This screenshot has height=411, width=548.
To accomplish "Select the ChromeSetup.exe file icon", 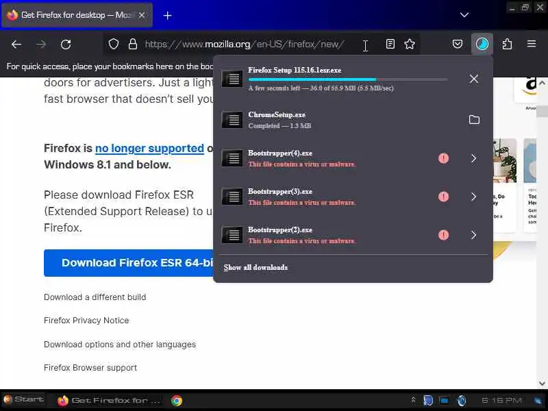I will [232, 120].
